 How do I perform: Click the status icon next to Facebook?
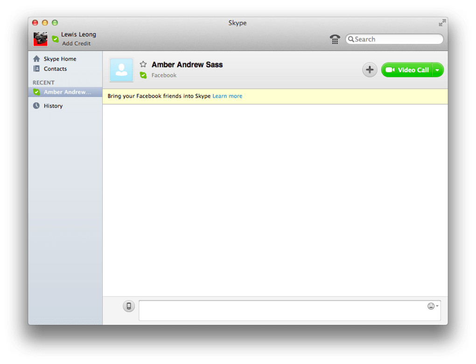coord(143,75)
